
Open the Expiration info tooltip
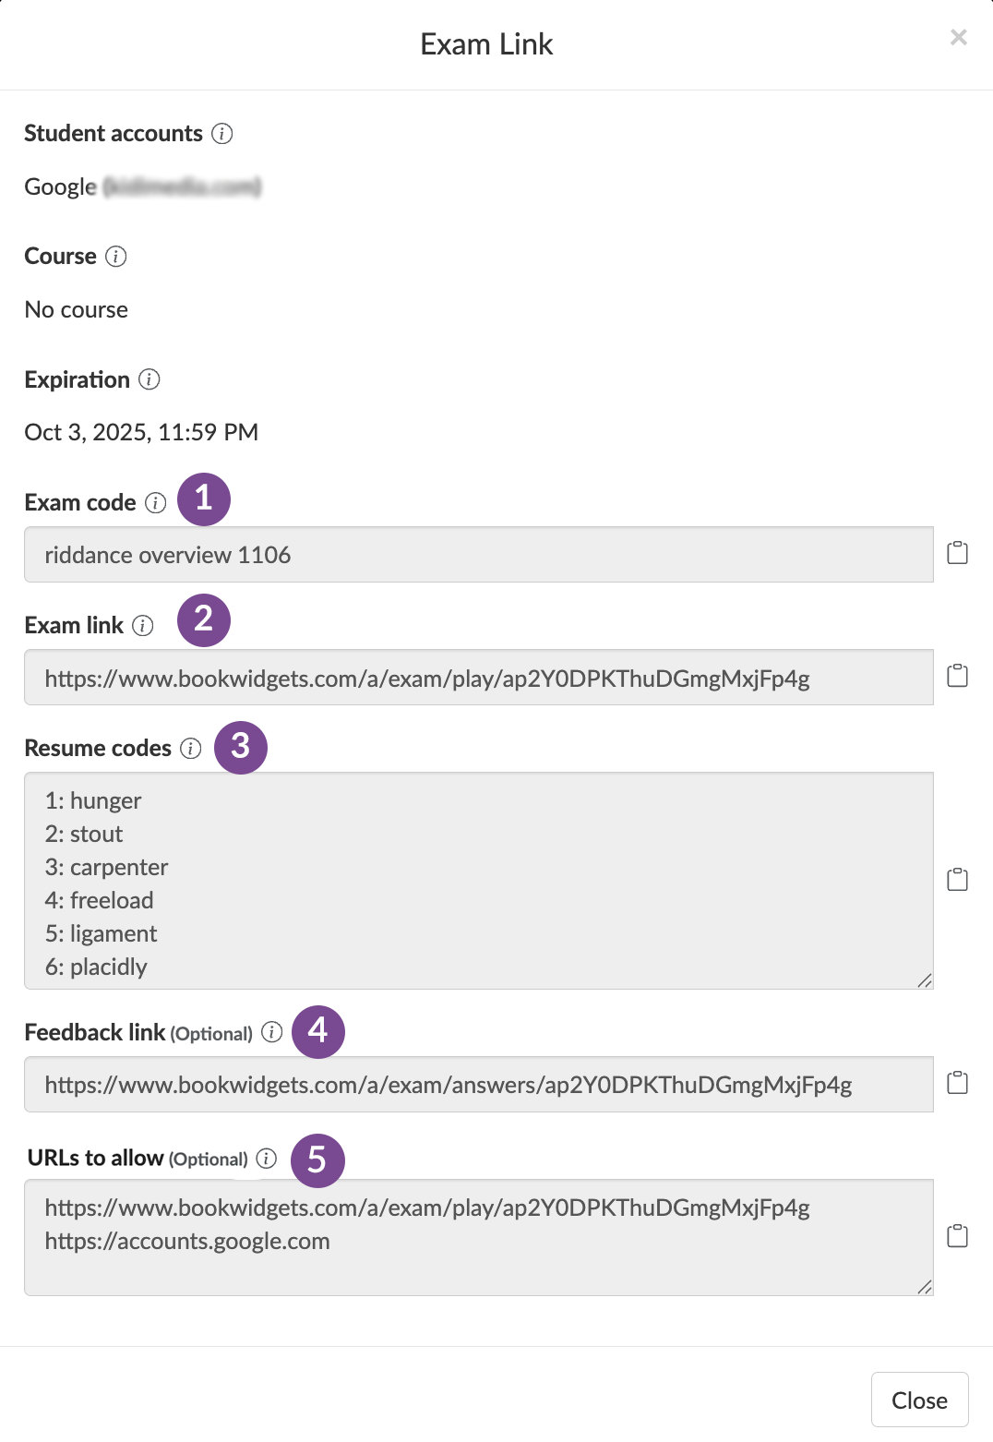tap(150, 379)
